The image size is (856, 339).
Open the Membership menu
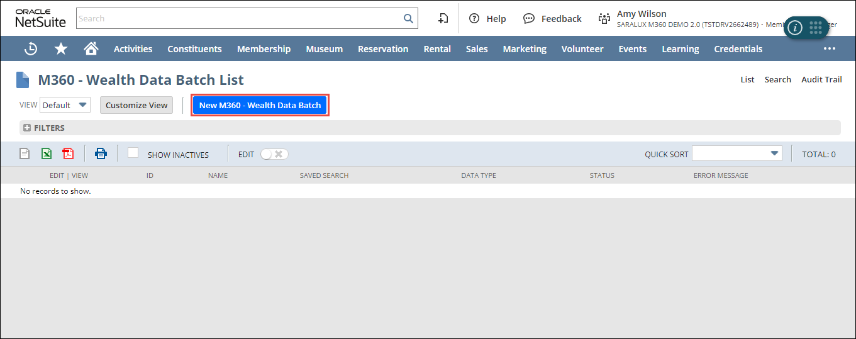pyautogui.click(x=264, y=48)
